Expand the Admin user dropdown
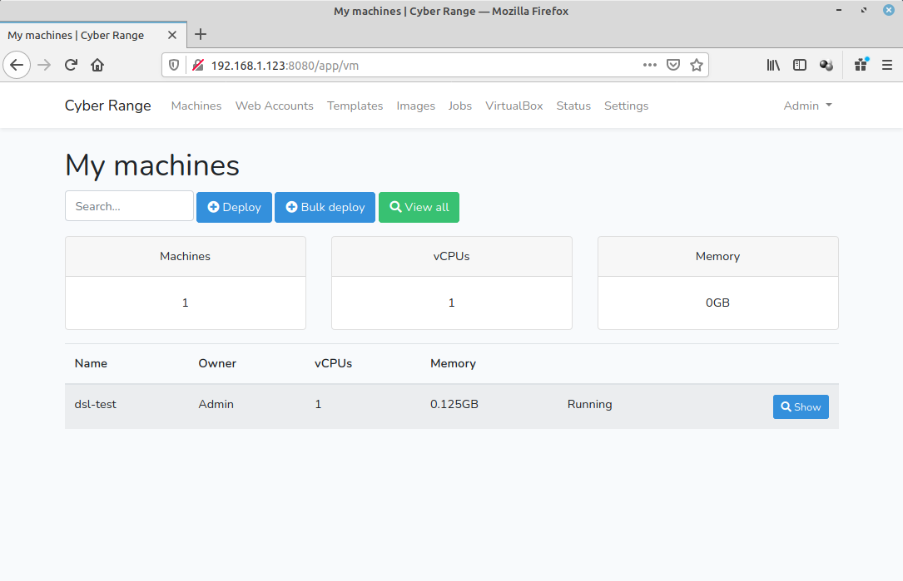Image resolution: width=903 pixels, height=581 pixels. pyautogui.click(x=807, y=106)
